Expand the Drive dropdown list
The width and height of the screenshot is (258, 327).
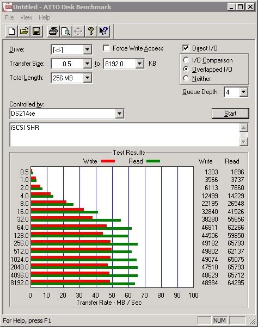pos(87,50)
